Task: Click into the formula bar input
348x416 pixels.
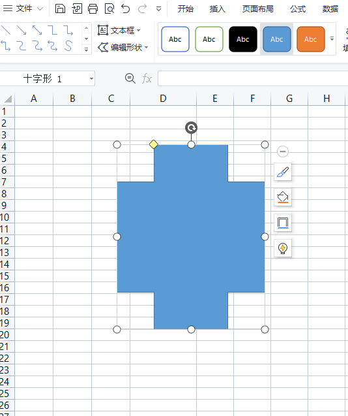Action: [x=253, y=78]
